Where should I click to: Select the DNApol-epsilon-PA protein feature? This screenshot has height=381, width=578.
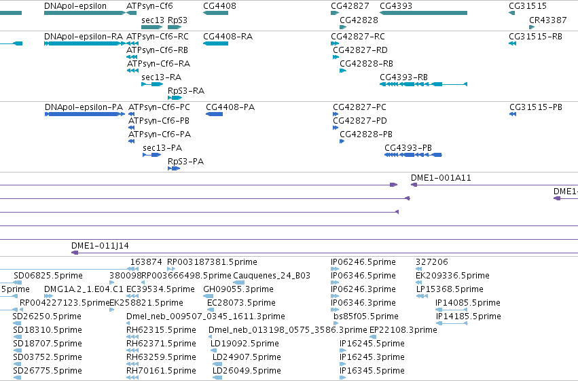(85, 114)
